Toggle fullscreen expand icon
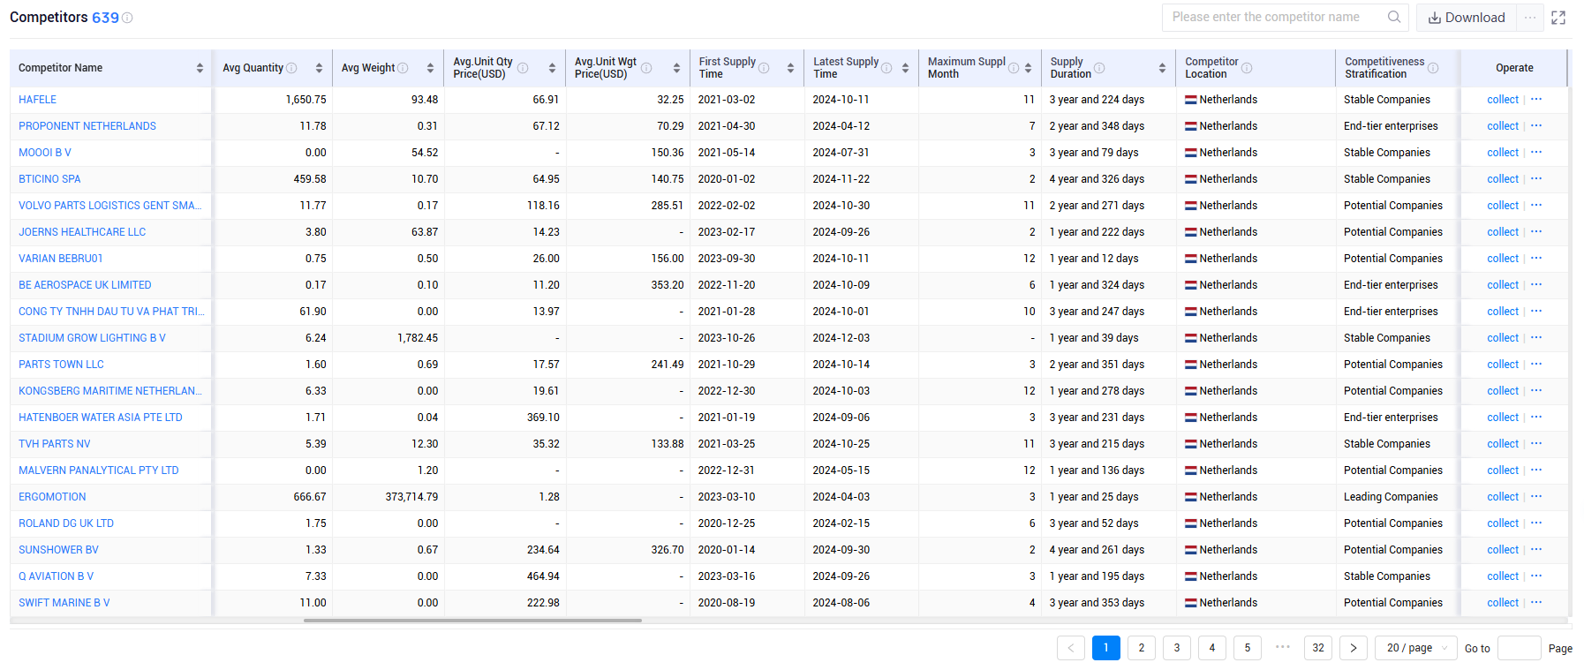 (x=1558, y=18)
